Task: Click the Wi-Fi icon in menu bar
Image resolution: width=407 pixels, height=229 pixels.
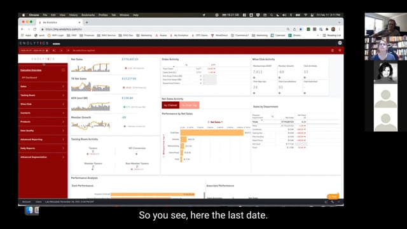Action: coord(305,15)
